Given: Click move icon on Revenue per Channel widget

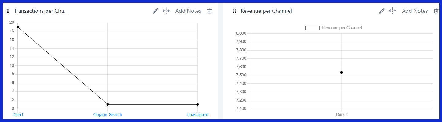Looking at the screenshot, I should click(392, 11).
